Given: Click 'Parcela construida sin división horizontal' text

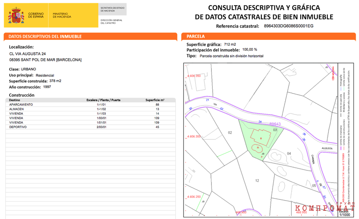Looking at the screenshot, I should tap(231, 56).
